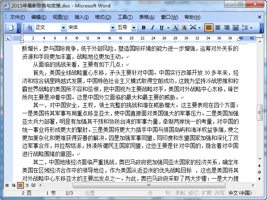This screenshot has height=200, width=267.
Task: Open the 帮助(H) menu
Action: (192, 17)
